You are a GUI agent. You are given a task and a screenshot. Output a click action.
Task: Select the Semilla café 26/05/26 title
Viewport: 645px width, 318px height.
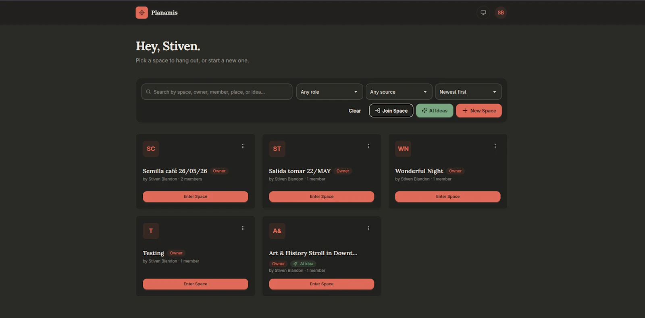coord(175,171)
